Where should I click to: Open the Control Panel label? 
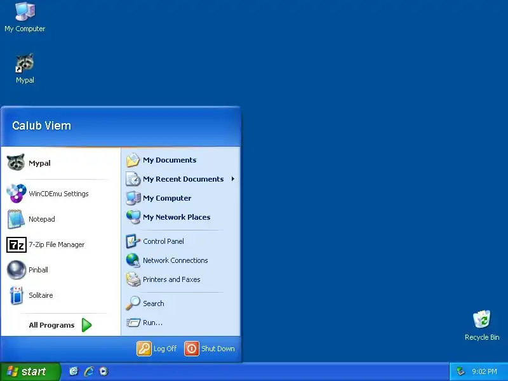click(x=163, y=241)
